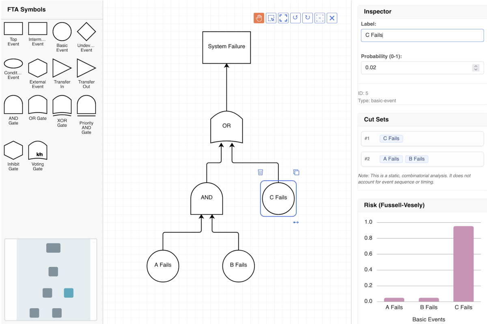Redo with the clockwise arrow

pos(308,18)
